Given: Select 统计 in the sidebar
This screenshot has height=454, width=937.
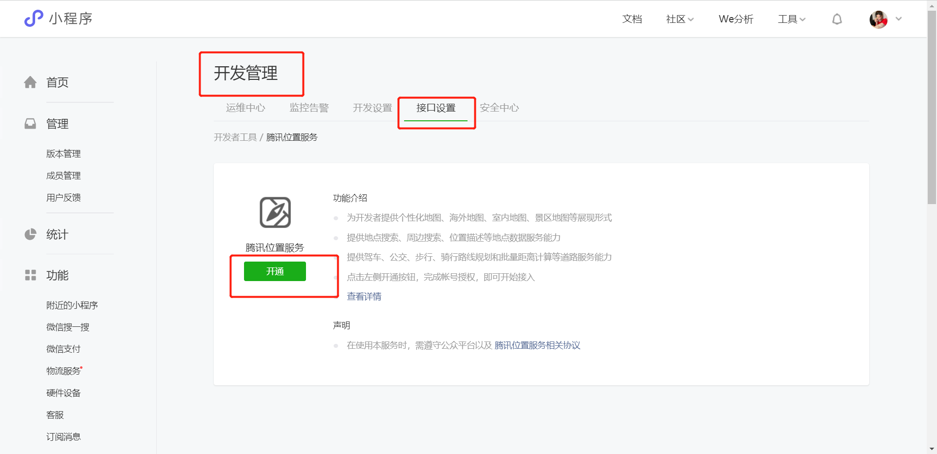Looking at the screenshot, I should point(57,234).
